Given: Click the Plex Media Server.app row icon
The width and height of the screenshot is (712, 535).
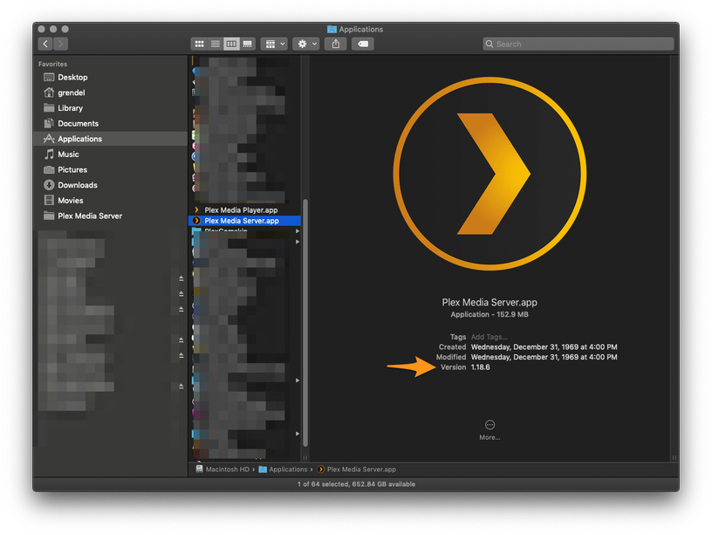Looking at the screenshot, I should [196, 221].
